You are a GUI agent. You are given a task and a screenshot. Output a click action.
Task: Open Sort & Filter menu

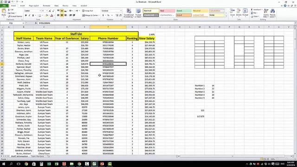point(266,13)
